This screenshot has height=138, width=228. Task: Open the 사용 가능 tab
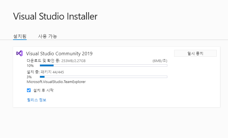click(47, 36)
